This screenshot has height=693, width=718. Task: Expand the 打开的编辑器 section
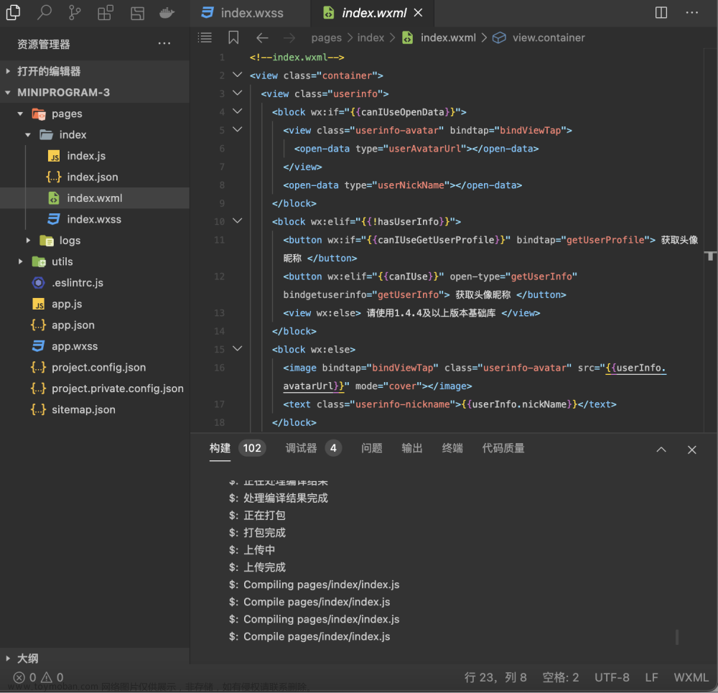[x=94, y=71]
